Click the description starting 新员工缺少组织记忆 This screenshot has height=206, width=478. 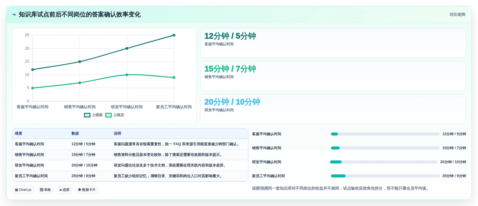(x=169, y=176)
